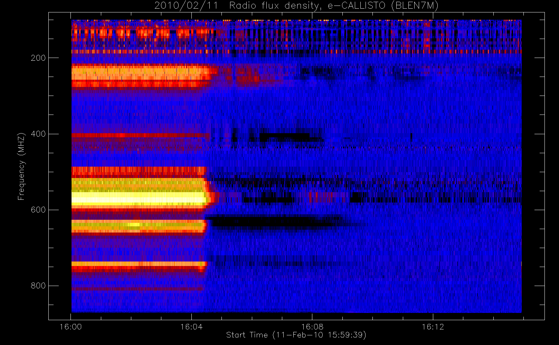Click the plot title '2010/02/11 Radio flux density, e-CALLISTO (BLEN7M)'

tap(296, 6)
